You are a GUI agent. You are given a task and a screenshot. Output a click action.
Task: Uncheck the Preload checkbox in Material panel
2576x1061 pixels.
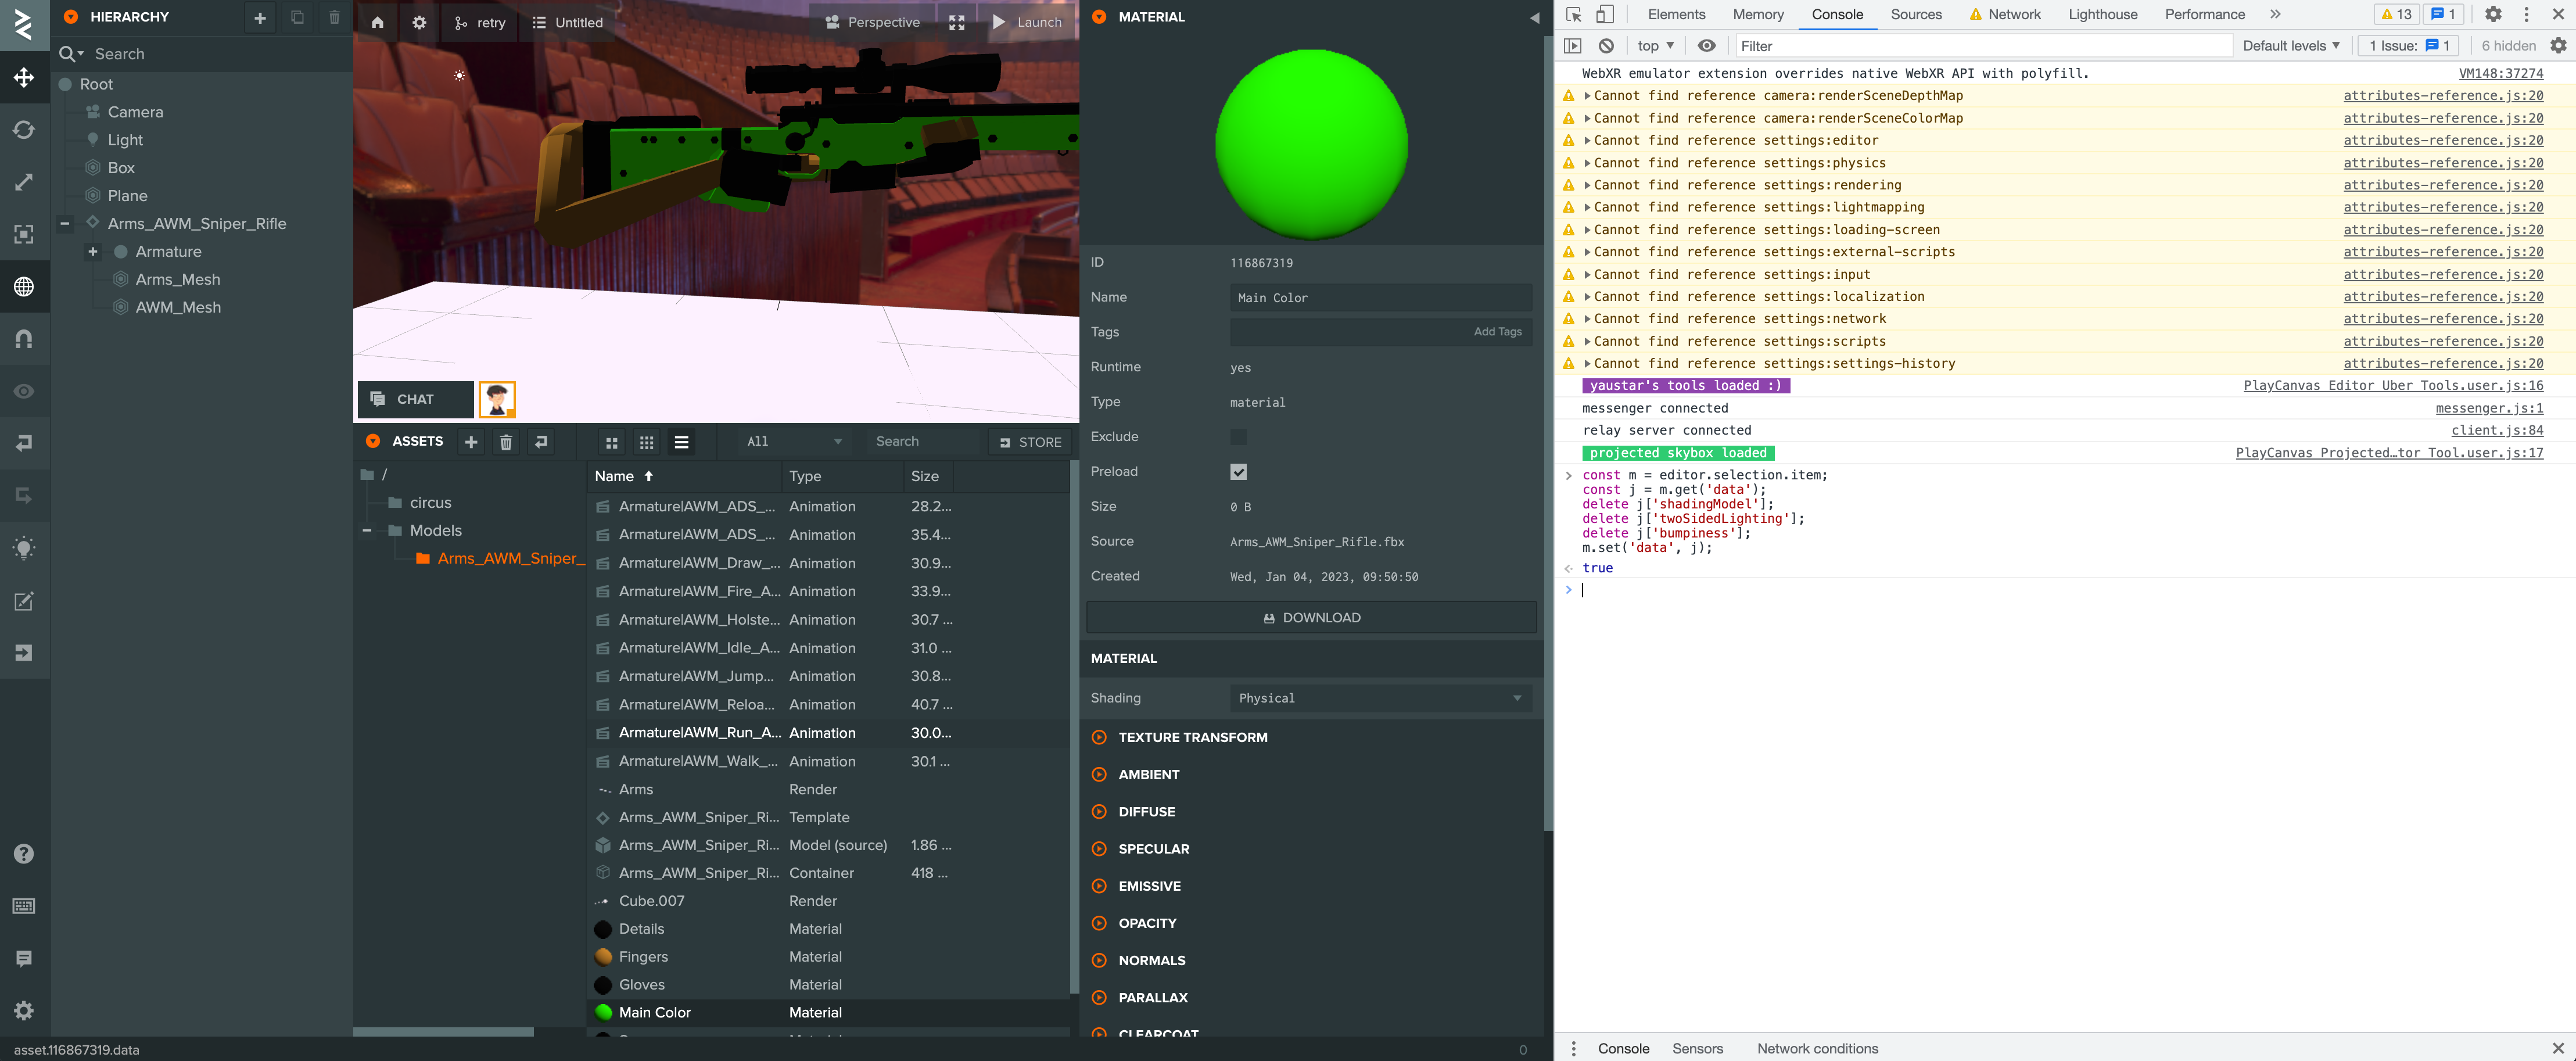click(1239, 471)
